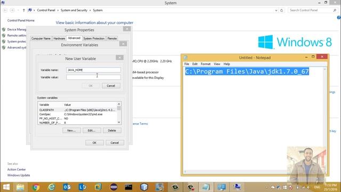Select the NUMBER_OF_P... variable row
Screen dimensions: 341x192
point(77,123)
